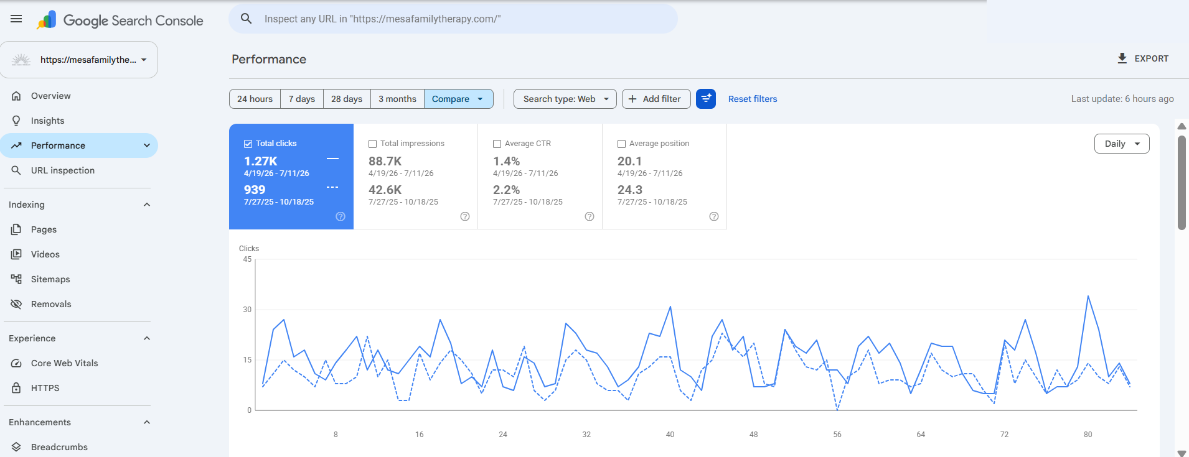
Task: Select the 24 hours date range
Action: point(255,99)
